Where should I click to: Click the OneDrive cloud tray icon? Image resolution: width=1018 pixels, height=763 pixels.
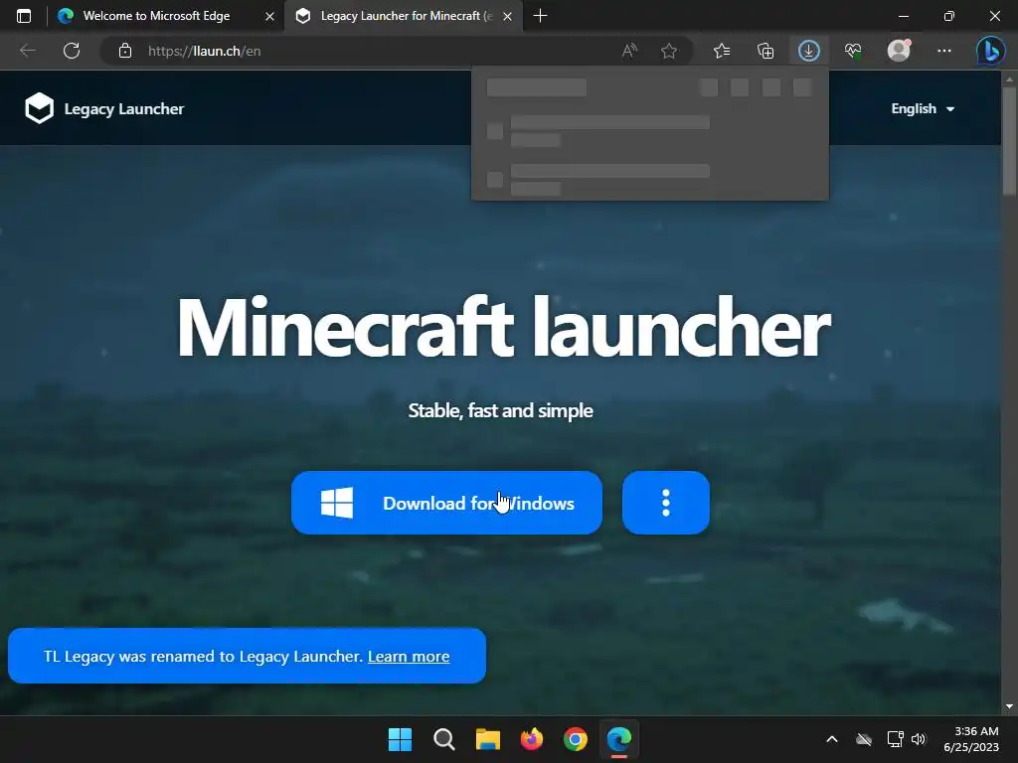[x=864, y=739]
